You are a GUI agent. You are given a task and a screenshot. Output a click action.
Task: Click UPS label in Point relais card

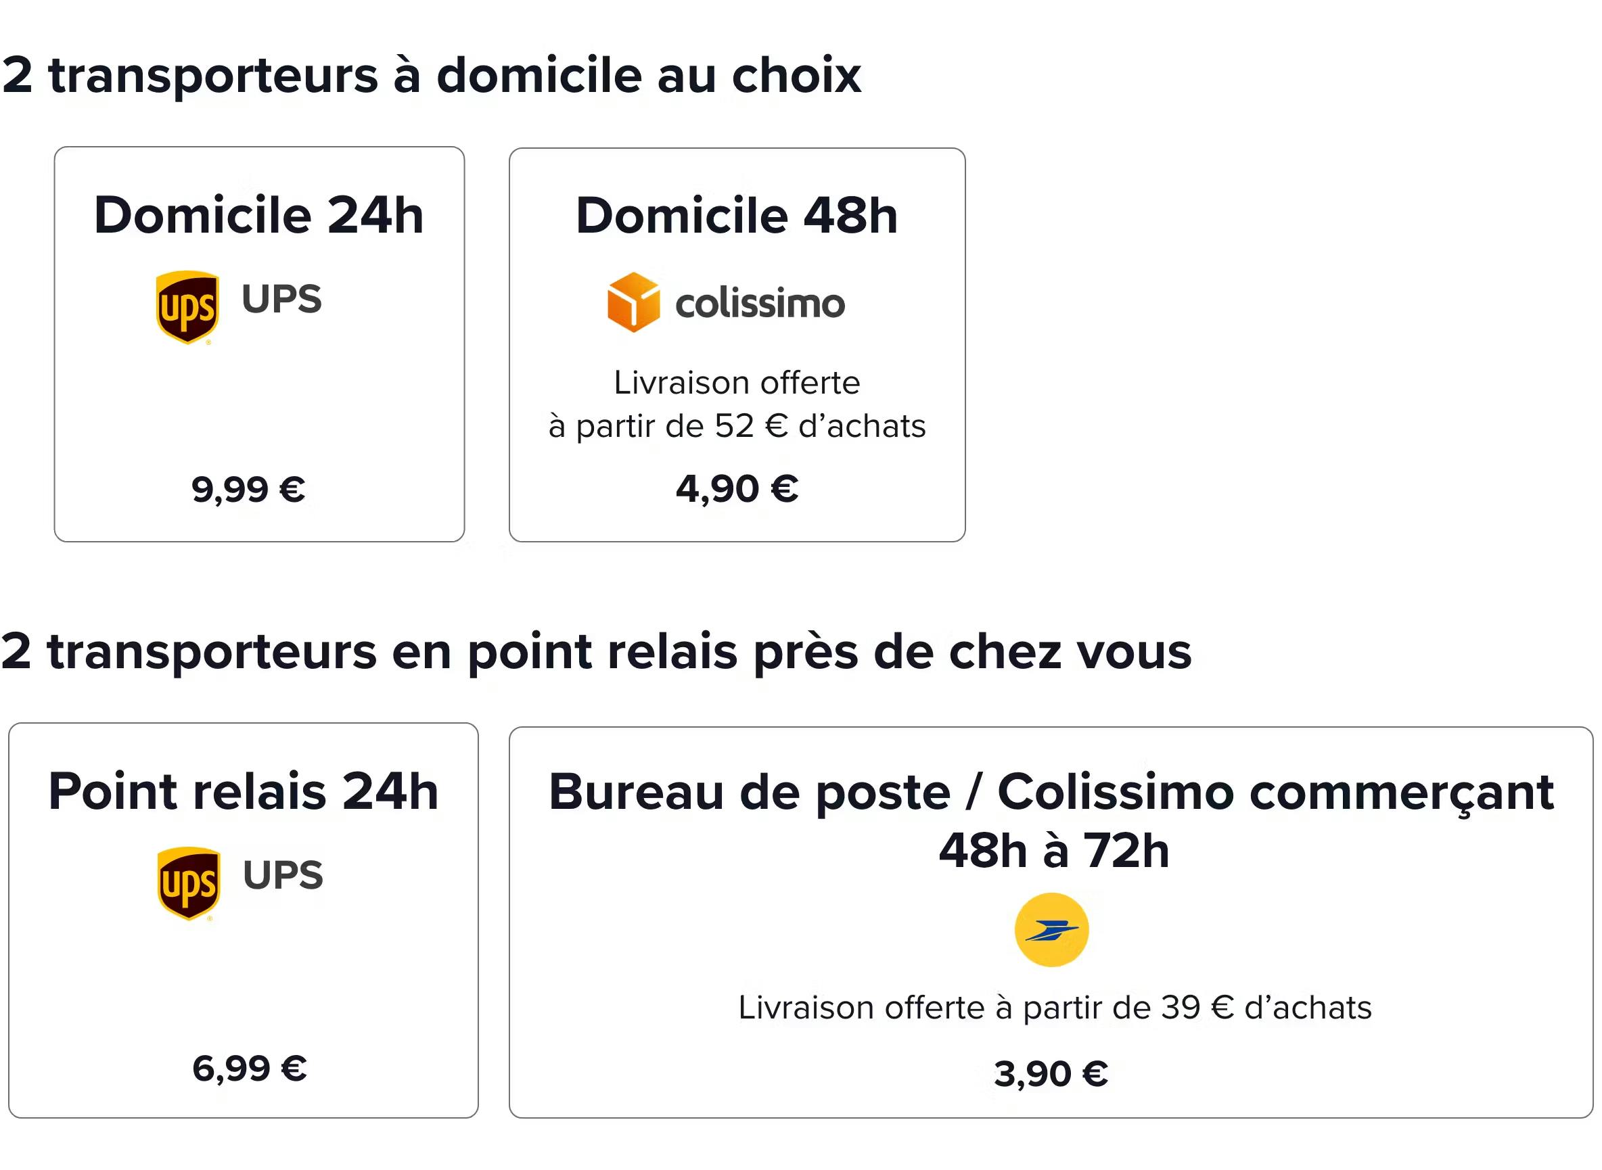point(283,875)
